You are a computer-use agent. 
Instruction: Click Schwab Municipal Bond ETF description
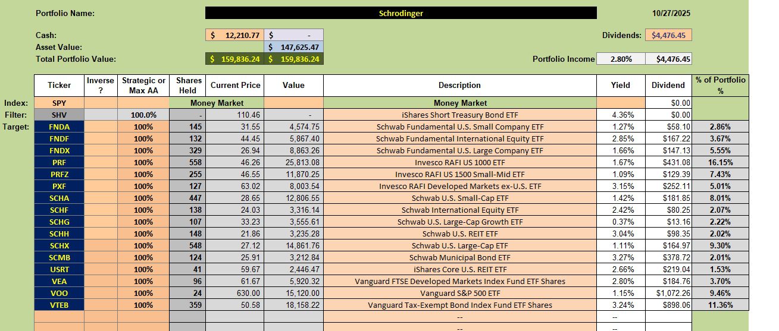click(x=459, y=257)
